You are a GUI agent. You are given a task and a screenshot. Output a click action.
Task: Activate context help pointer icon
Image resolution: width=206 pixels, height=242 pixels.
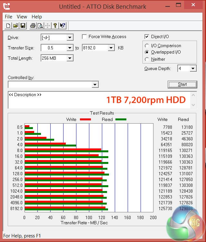(x=63, y=25)
